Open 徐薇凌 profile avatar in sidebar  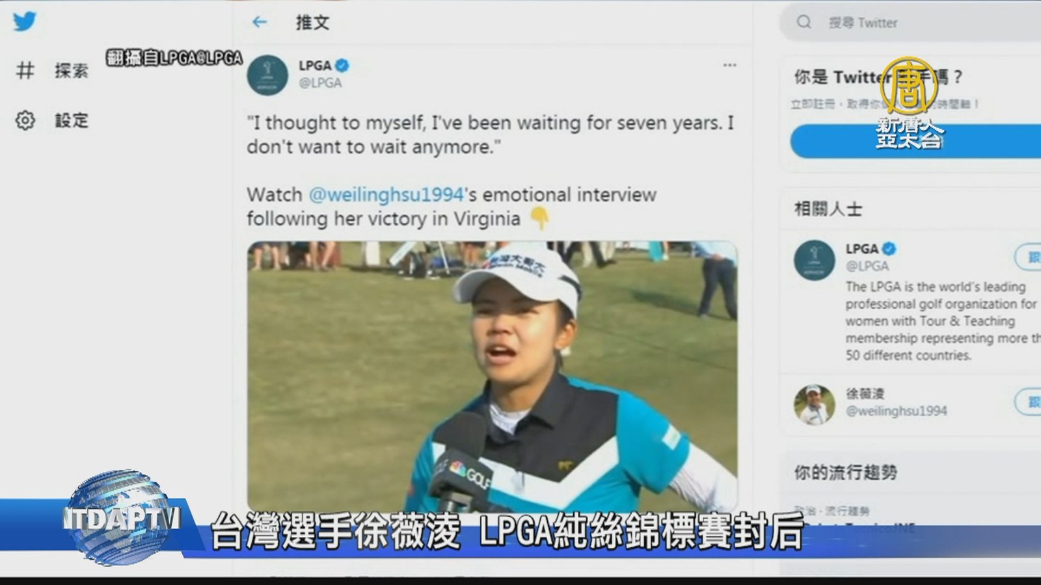pos(814,404)
